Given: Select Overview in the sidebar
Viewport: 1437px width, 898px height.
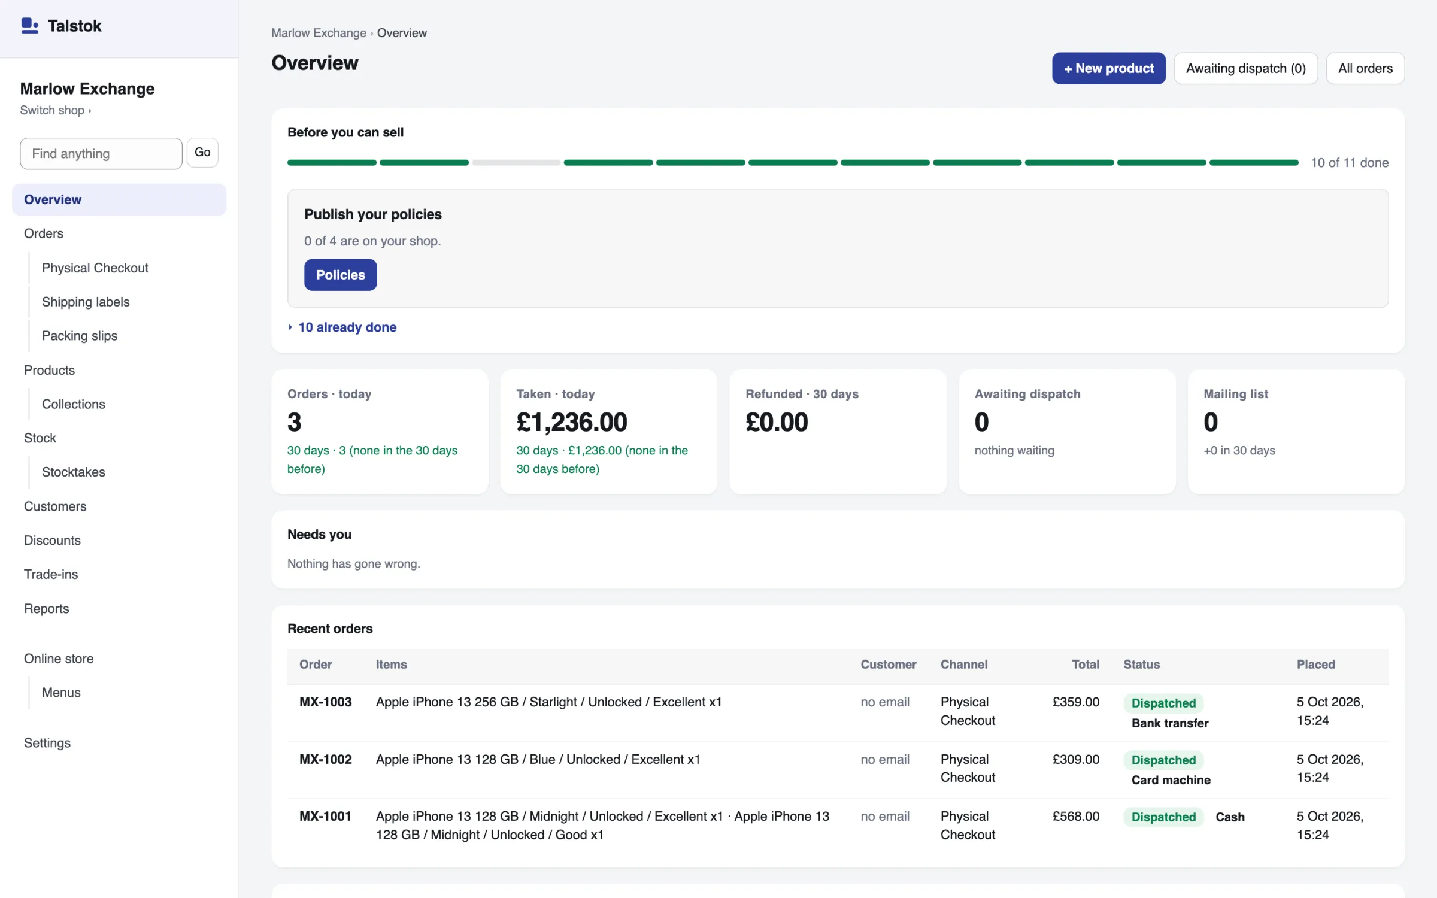Looking at the screenshot, I should tap(119, 199).
